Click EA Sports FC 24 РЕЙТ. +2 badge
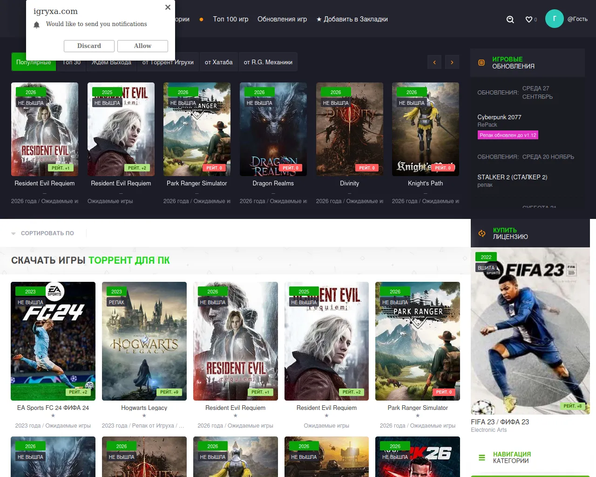The image size is (596, 477). click(x=78, y=392)
